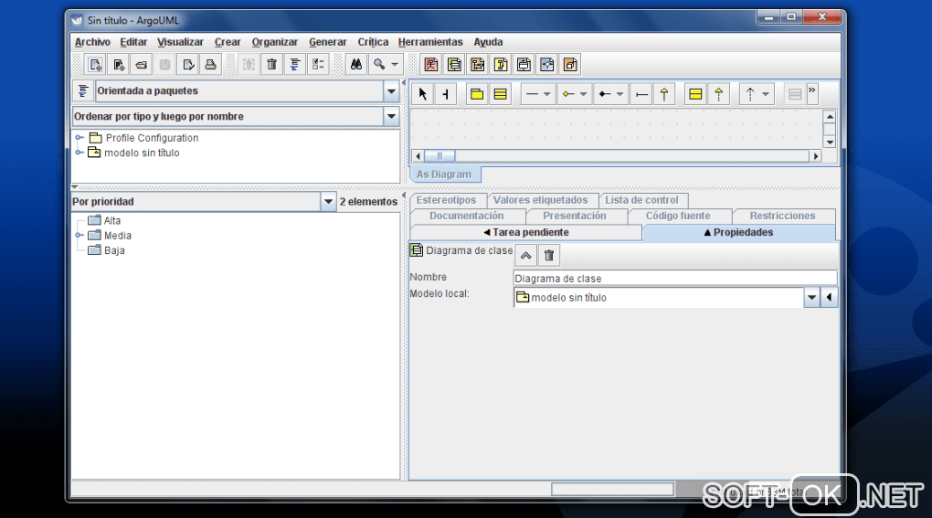Create a new use case diagram

tap(431, 65)
